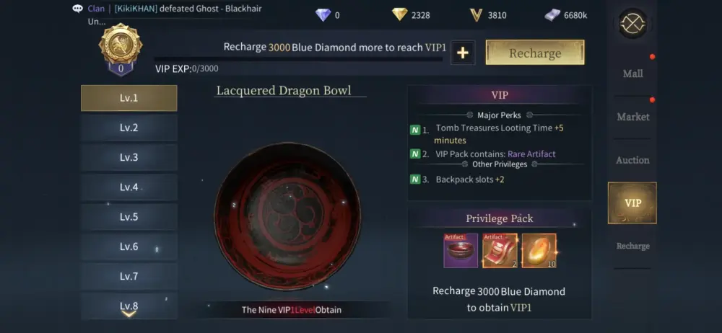Select the Lv.1 VIP level
Viewport: 722px width, 333px height.
129,98
